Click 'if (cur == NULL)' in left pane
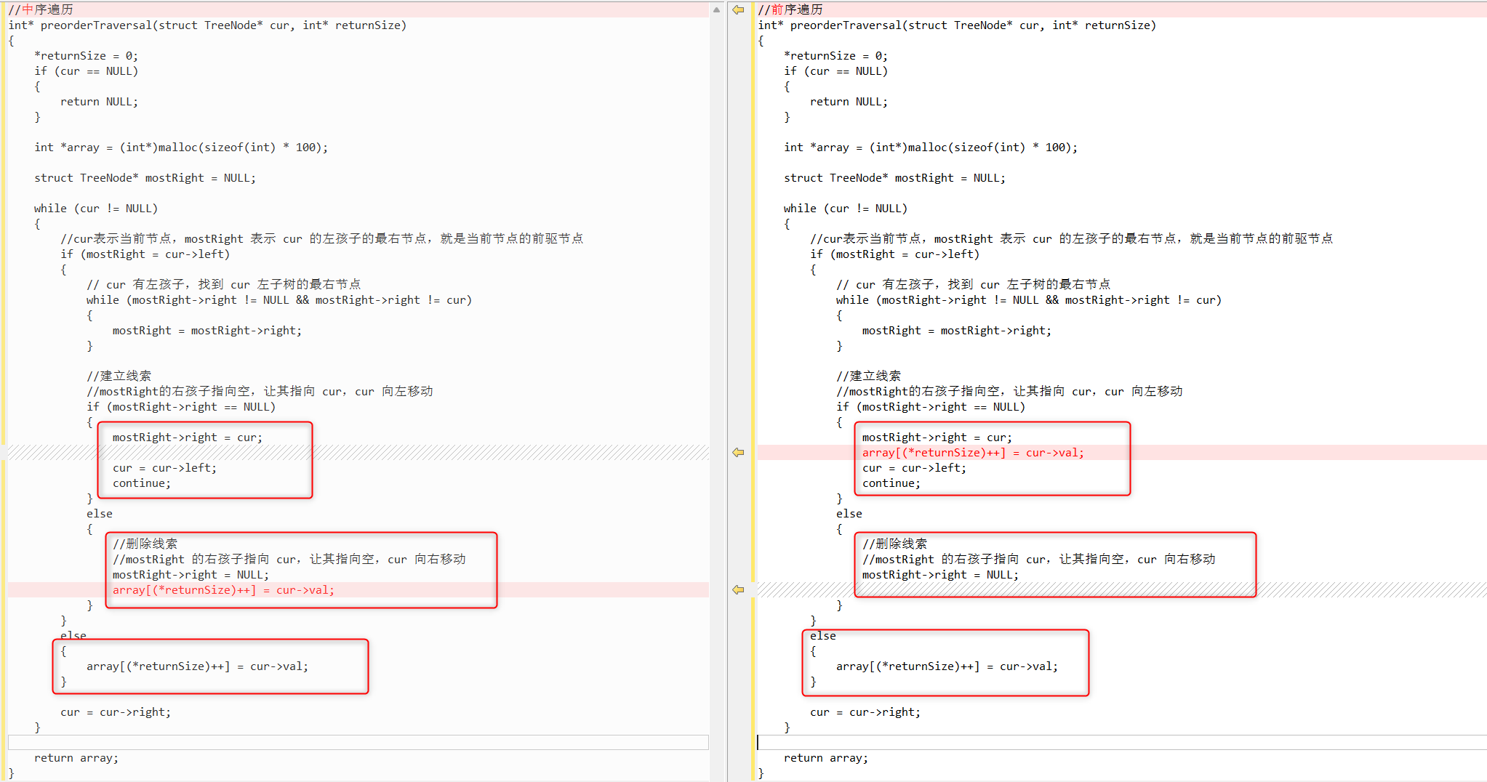The image size is (1487, 782). coord(86,71)
